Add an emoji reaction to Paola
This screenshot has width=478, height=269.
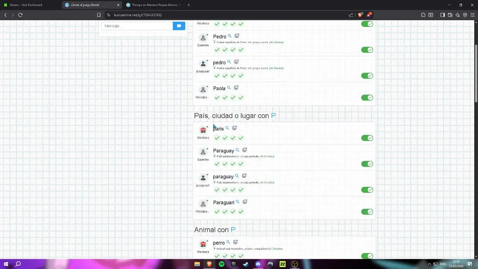(x=236, y=88)
